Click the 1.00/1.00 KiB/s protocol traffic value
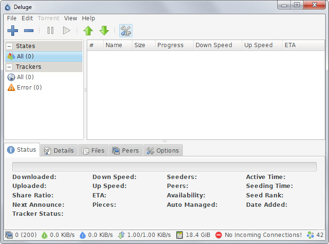Screen dimensions: 329x244 (x=149, y=235)
